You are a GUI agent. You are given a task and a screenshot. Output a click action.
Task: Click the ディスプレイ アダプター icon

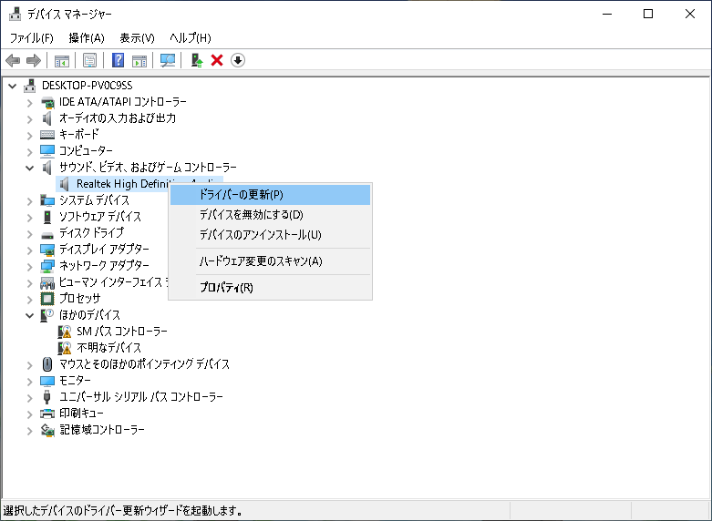(x=47, y=250)
